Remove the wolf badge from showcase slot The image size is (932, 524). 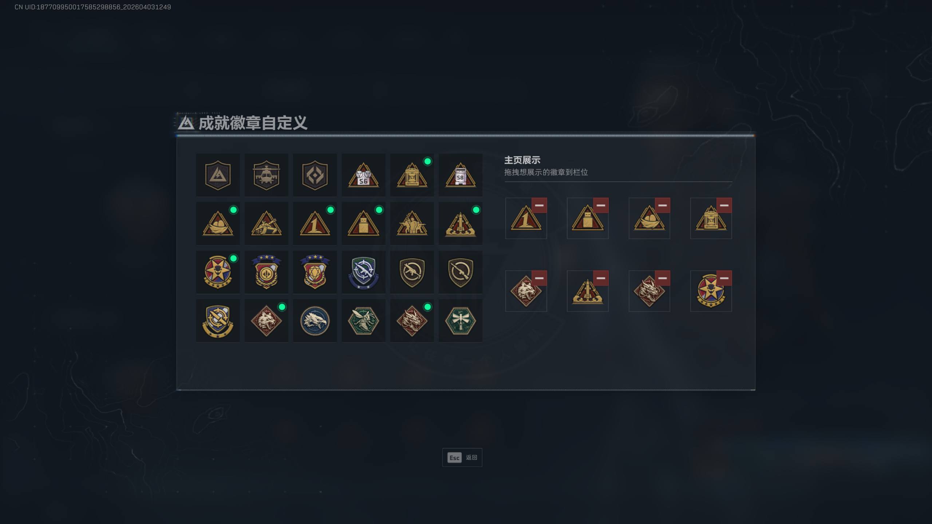[x=539, y=278]
